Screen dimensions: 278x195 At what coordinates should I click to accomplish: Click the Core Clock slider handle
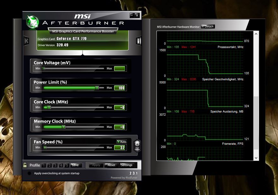(49, 107)
